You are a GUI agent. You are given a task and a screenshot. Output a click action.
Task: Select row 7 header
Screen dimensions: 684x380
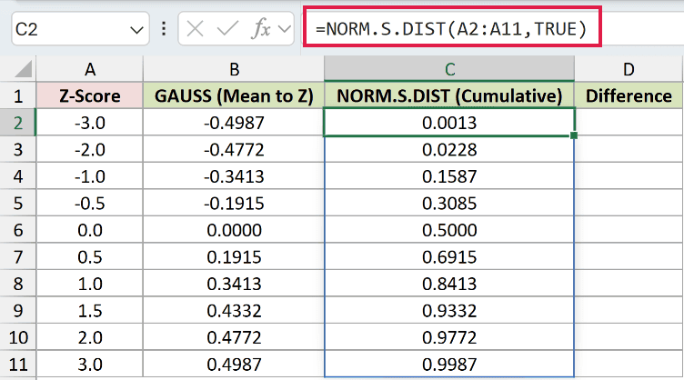click(18, 256)
